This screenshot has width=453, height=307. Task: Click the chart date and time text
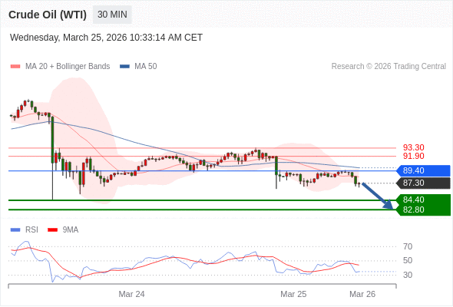click(x=106, y=38)
